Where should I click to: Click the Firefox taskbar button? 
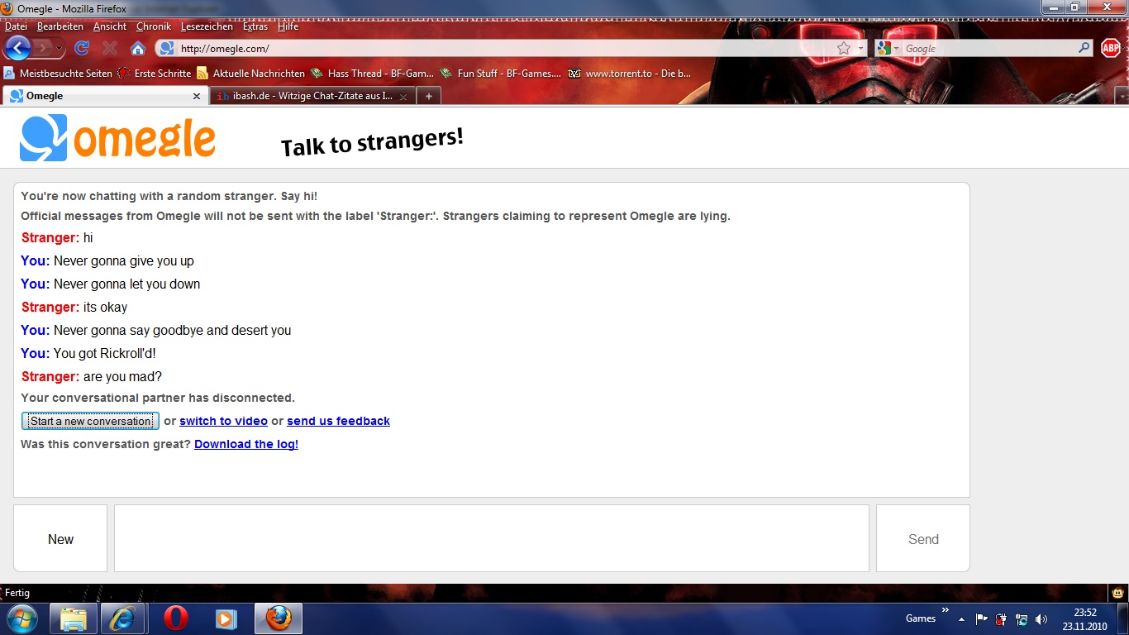tap(279, 618)
